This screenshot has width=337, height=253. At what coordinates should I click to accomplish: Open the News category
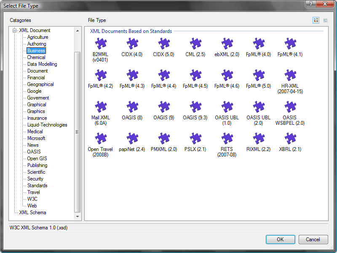point(33,145)
